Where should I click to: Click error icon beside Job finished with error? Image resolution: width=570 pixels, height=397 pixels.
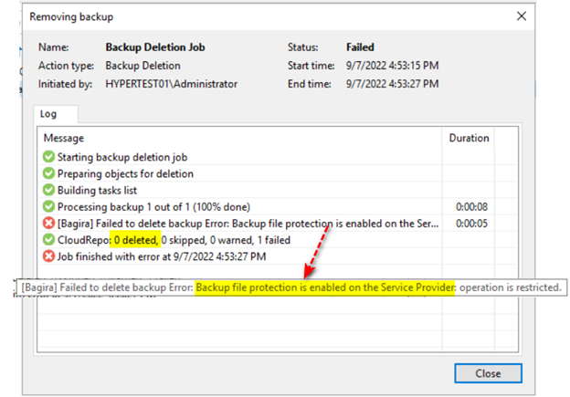coord(48,256)
